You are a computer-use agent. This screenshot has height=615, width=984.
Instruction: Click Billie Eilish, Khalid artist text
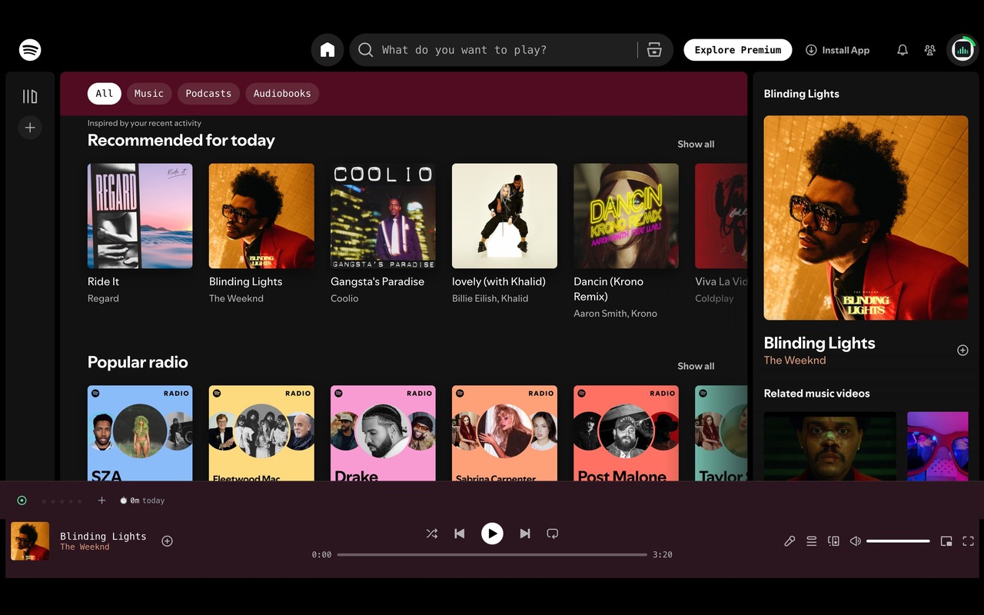tap(490, 298)
